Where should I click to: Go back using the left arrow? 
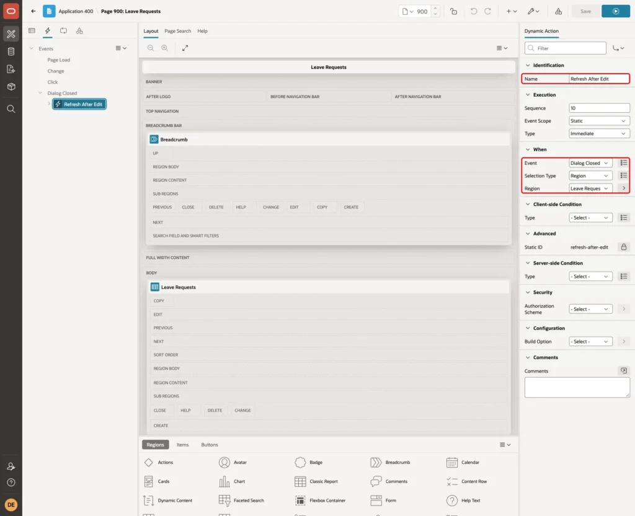point(33,11)
